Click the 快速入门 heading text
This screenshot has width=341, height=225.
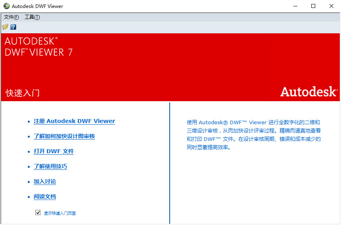click(23, 93)
